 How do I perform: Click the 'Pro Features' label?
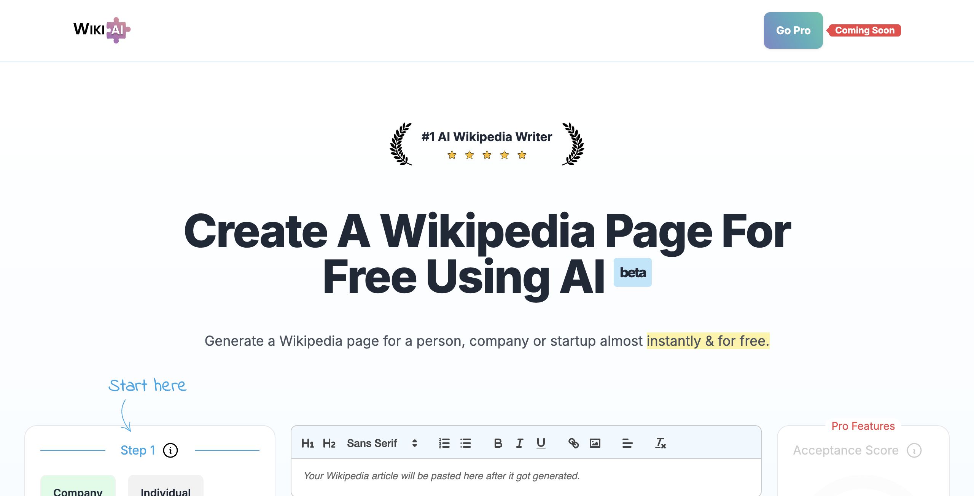[x=863, y=426]
